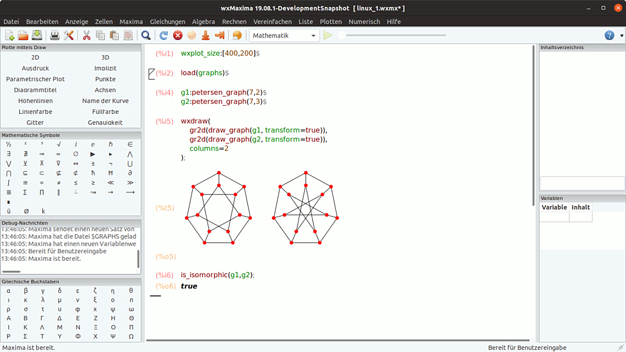Insert the Σ symbol from Mathematische Symbole
626x352 pixels.
(25, 193)
